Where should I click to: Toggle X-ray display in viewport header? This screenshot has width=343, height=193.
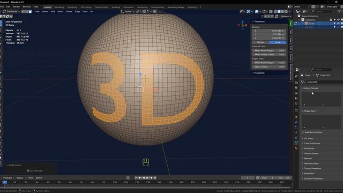pos(271,11)
